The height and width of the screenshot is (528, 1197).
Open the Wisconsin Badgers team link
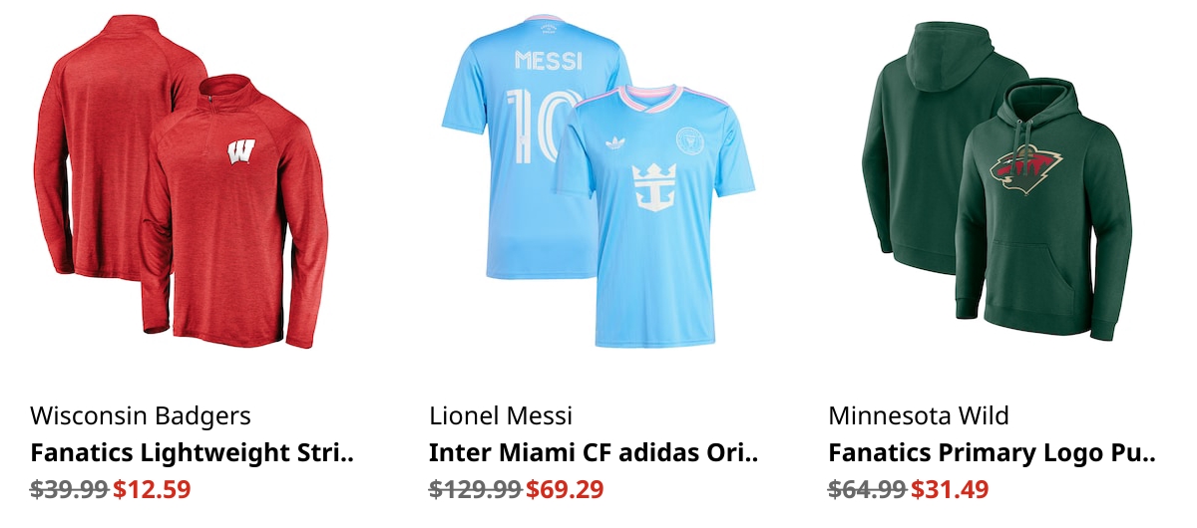click(x=141, y=415)
